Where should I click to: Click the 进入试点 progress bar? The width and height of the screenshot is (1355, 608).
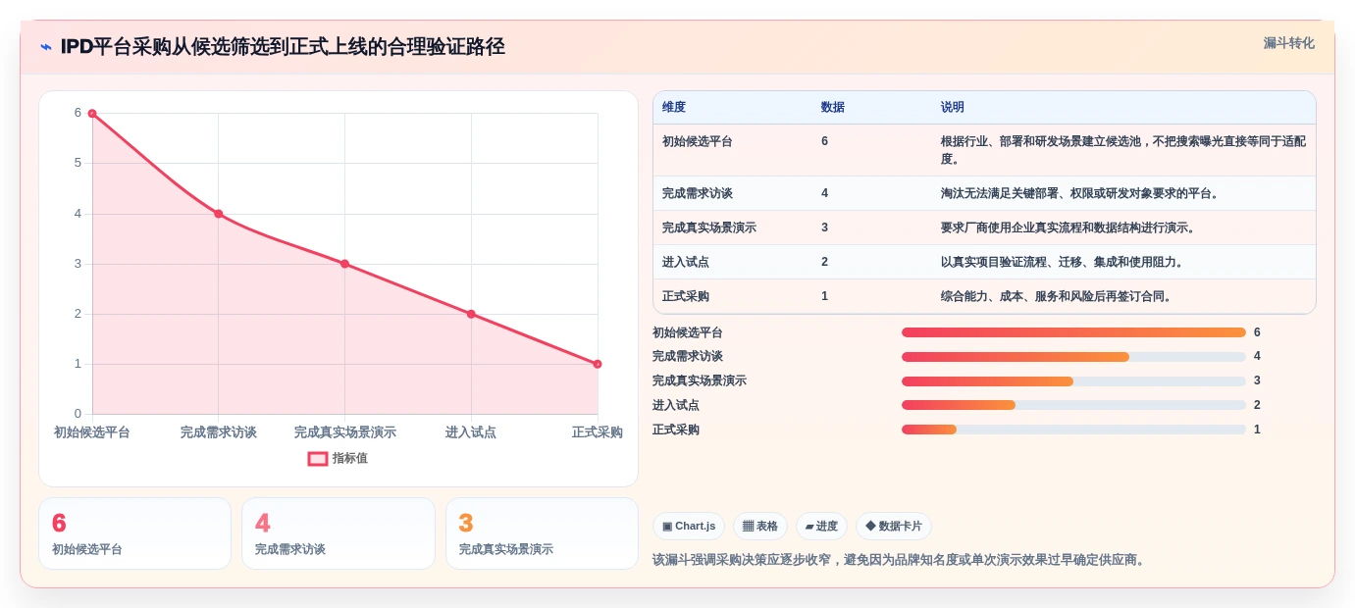click(1073, 405)
